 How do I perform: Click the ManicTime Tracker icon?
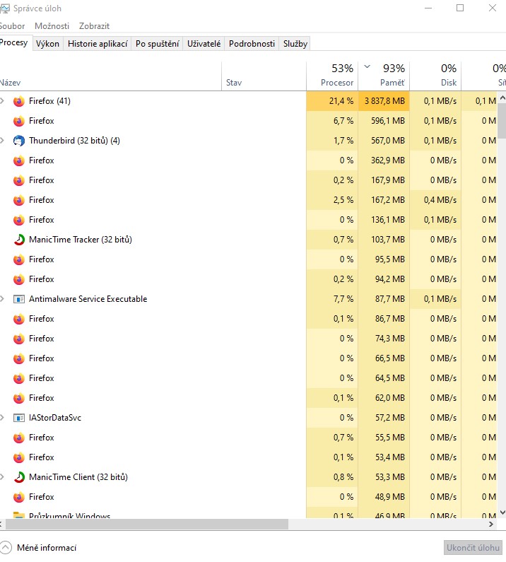[x=19, y=240]
